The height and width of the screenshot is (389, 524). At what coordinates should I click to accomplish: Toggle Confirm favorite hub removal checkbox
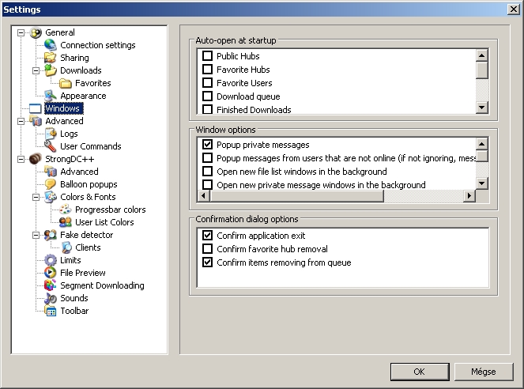[207, 249]
